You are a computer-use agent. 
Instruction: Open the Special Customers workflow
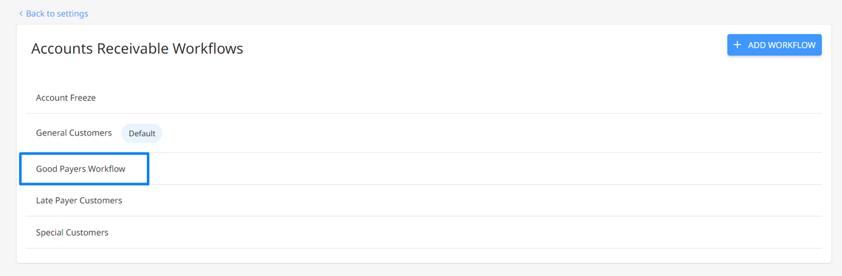(x=72, y=233)
